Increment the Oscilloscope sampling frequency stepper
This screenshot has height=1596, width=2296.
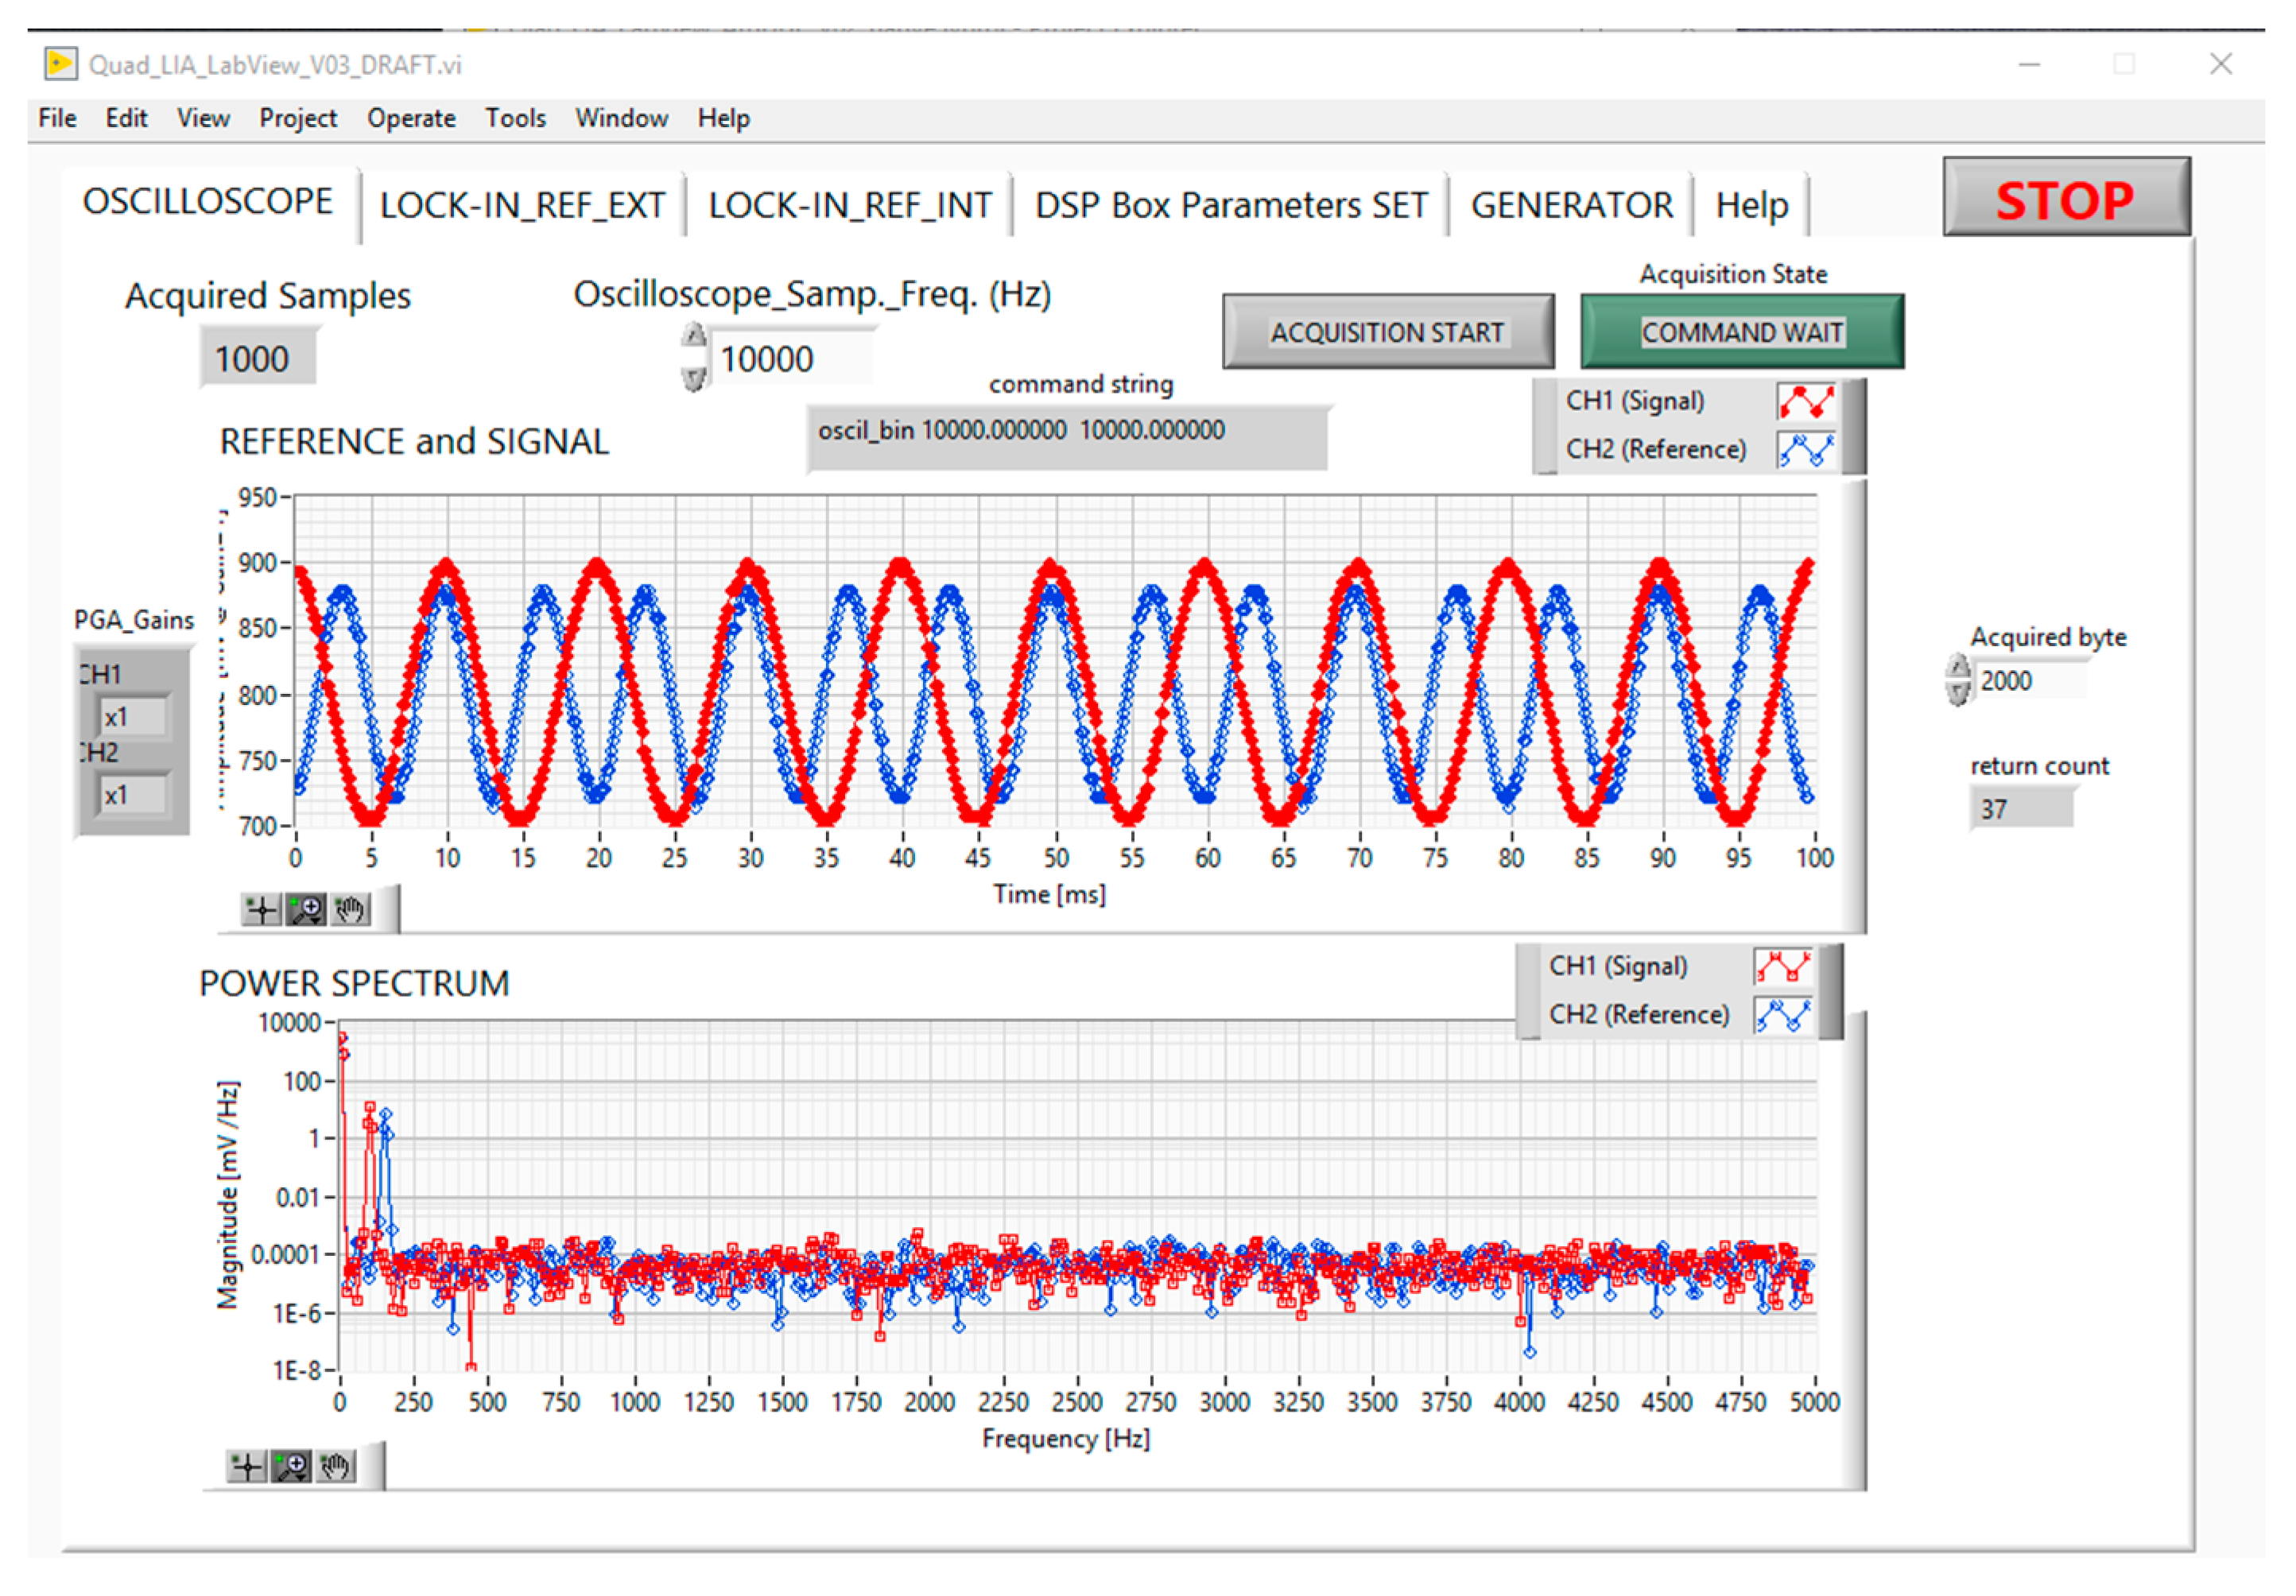click(694, 337)
